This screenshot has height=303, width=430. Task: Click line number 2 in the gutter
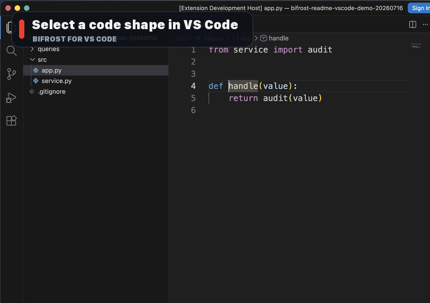(193, 62)
